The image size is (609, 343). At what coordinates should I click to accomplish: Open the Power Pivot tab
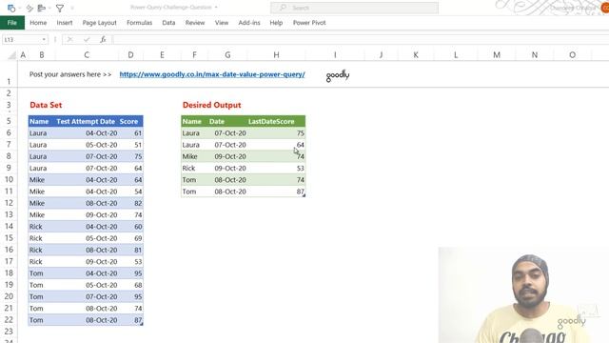coord(309,23)
